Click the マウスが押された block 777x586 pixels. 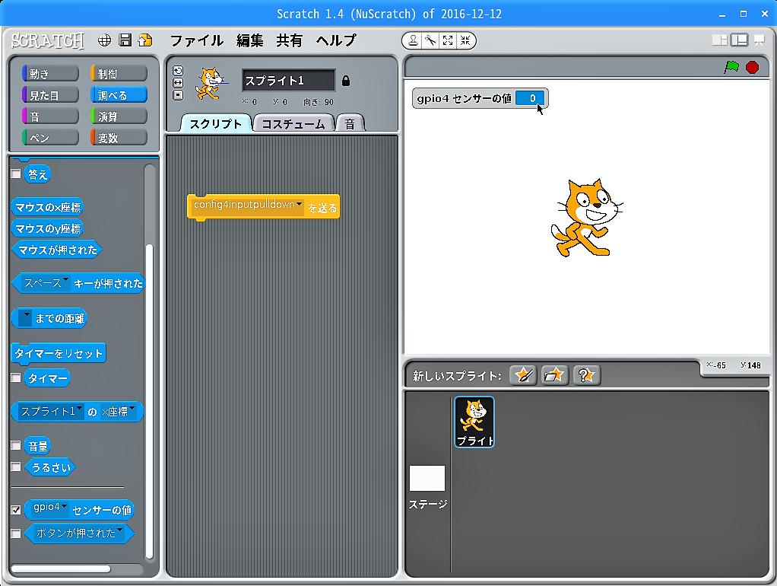point(57,250)
